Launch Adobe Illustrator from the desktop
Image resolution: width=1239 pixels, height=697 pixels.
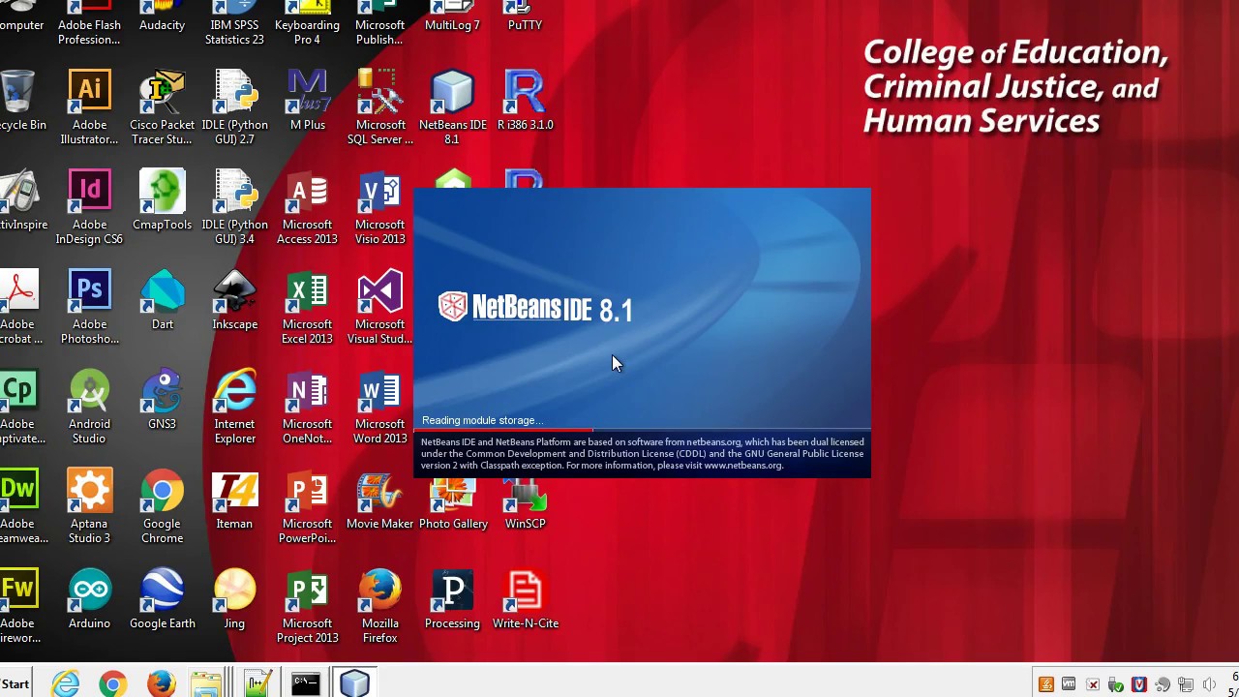89,106
